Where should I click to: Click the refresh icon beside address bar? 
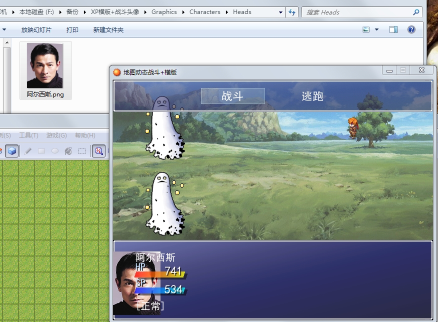coord(292,12)
